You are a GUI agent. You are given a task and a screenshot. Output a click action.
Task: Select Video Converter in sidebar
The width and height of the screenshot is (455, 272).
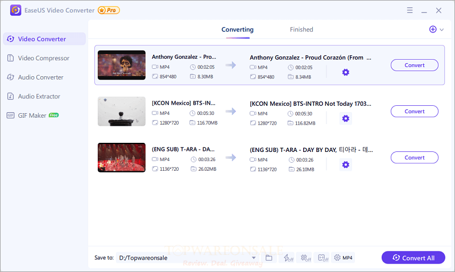click(44, 39)
